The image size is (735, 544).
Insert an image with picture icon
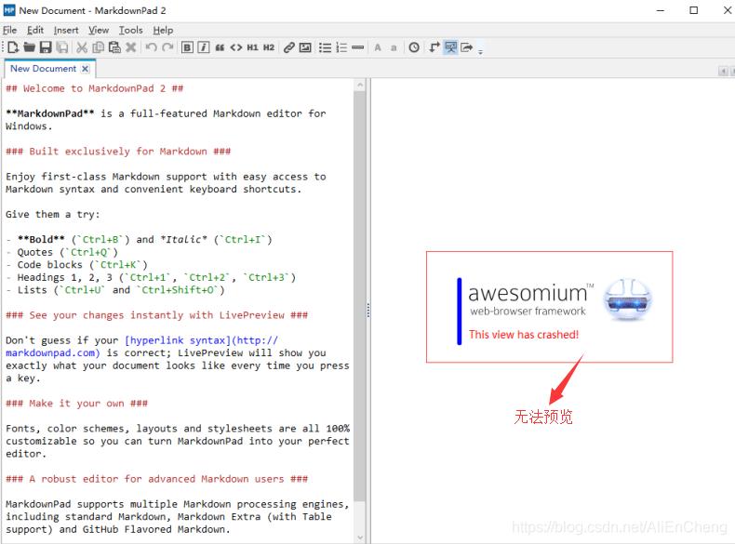click(305, 47)
